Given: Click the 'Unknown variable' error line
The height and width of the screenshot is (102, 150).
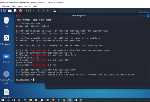Looking at the screenshot, I should pos(28,24).
